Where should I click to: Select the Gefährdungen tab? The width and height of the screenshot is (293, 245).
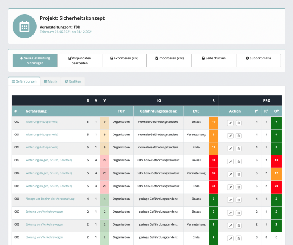tap(24, 81)
